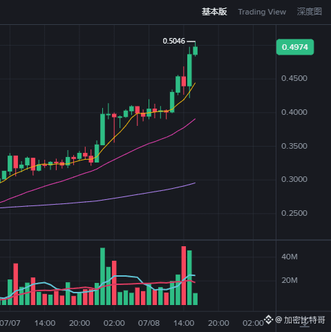331x332 pixels.
Task: Click the green 0.4974 current price tag
Action: click(295, 47)
